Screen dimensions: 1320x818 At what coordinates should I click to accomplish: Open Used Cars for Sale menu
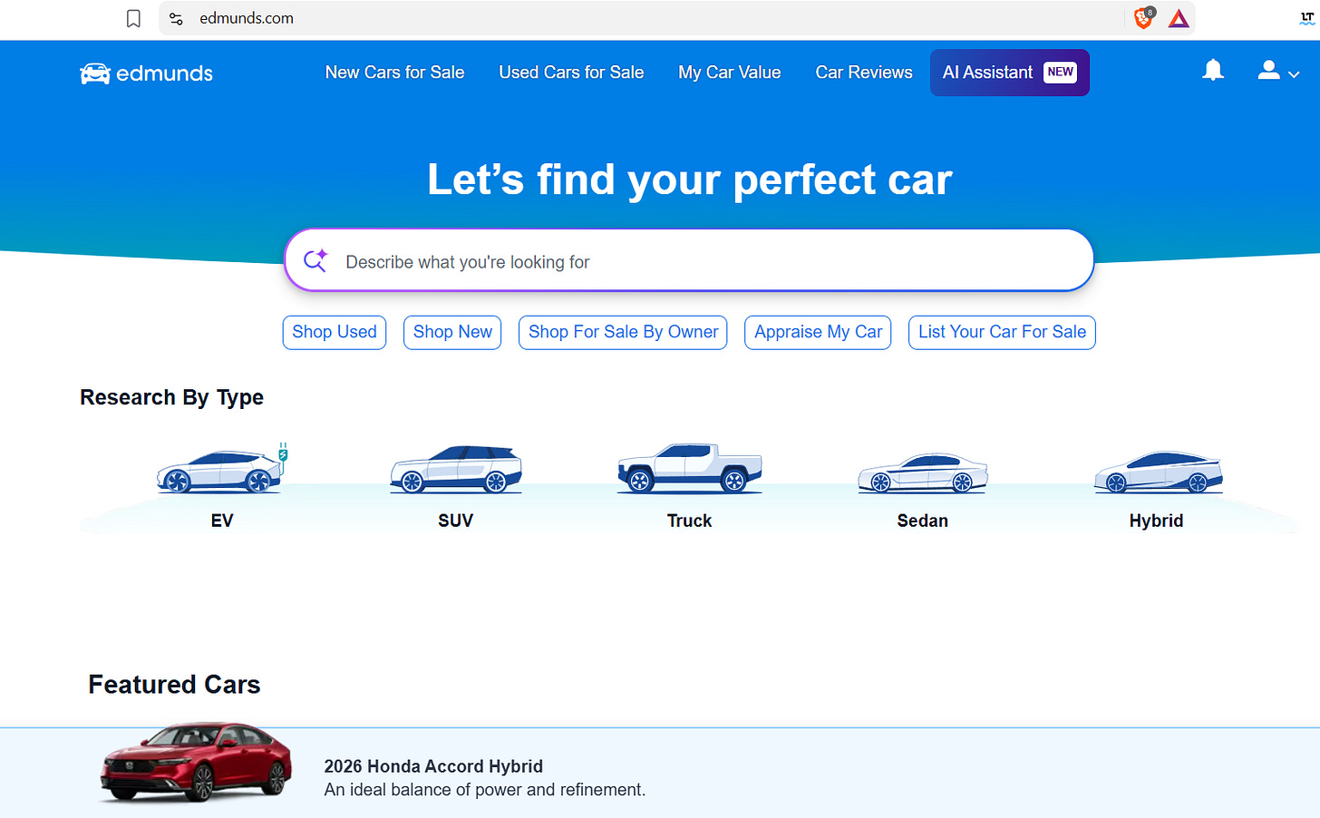[571, 73]
